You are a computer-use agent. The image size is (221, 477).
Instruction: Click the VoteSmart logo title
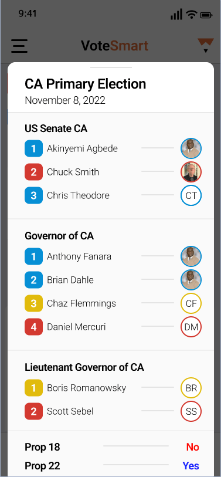pos(115,46)
